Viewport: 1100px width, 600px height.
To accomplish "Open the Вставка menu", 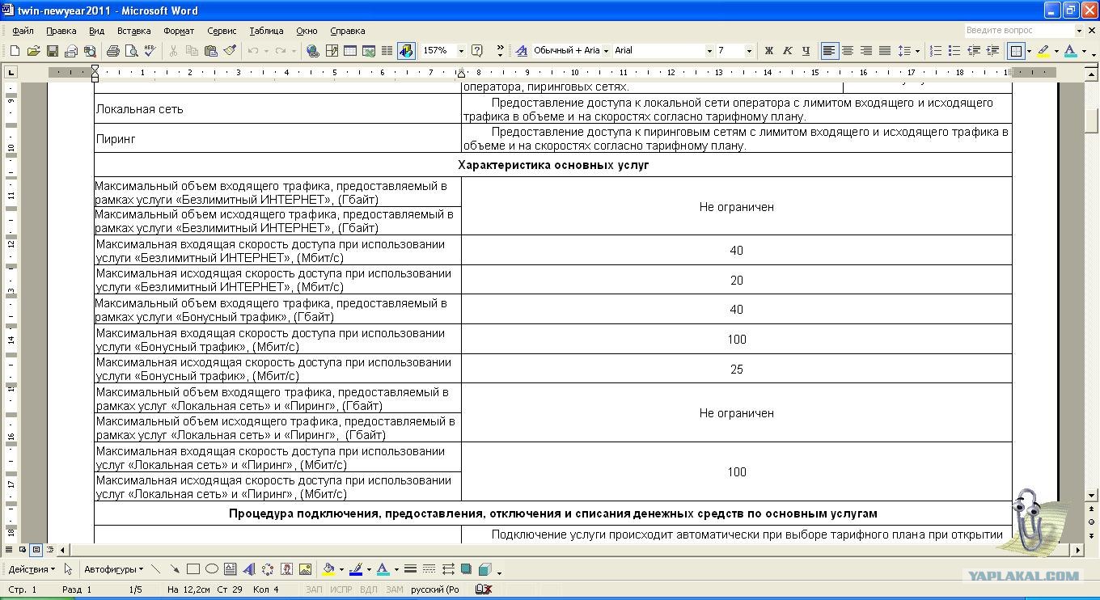I will pos(133,31).
